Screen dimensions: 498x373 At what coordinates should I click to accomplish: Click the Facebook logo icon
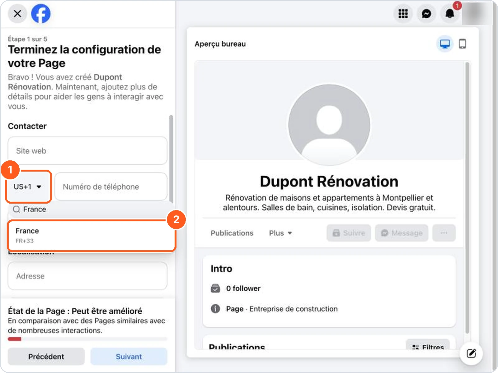coord(41,14)
